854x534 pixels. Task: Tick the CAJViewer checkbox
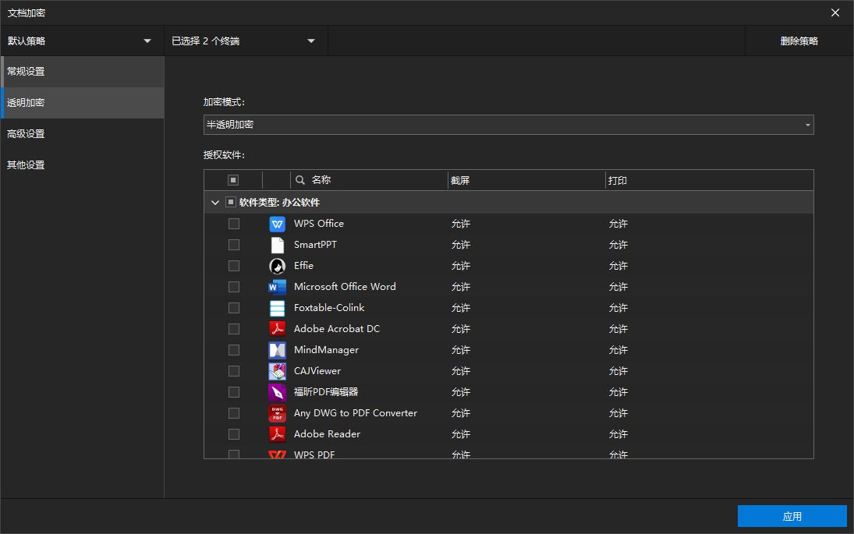(x=234, y=371)
